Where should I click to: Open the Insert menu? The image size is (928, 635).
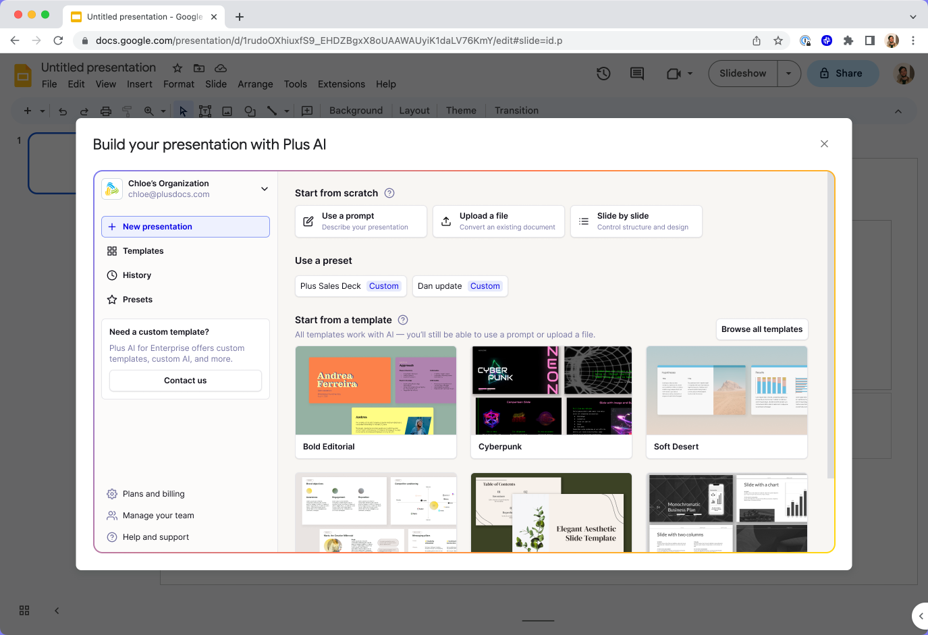pyautogui.click(x=140, y=84)
